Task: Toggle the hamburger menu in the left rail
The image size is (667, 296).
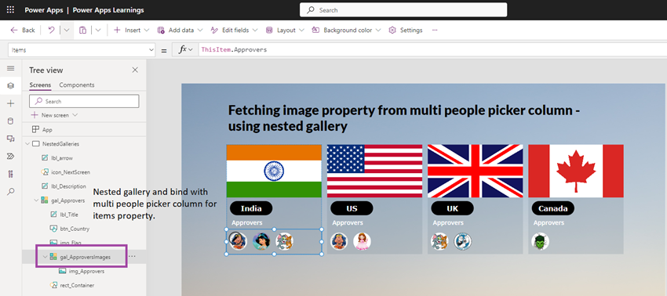Action: coord(11,68)
